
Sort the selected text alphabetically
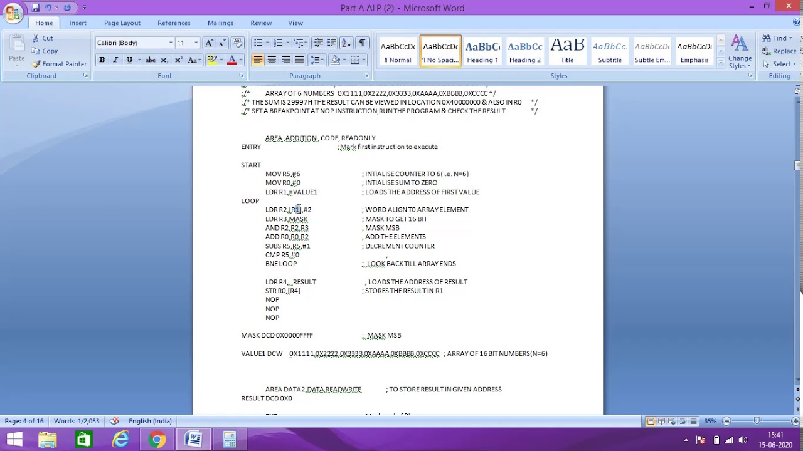(x=347, y=43)
